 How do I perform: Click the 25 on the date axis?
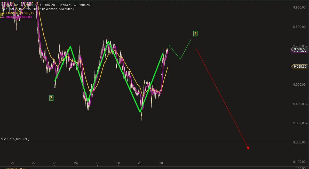pyautogui.click(x=97, y=163)
